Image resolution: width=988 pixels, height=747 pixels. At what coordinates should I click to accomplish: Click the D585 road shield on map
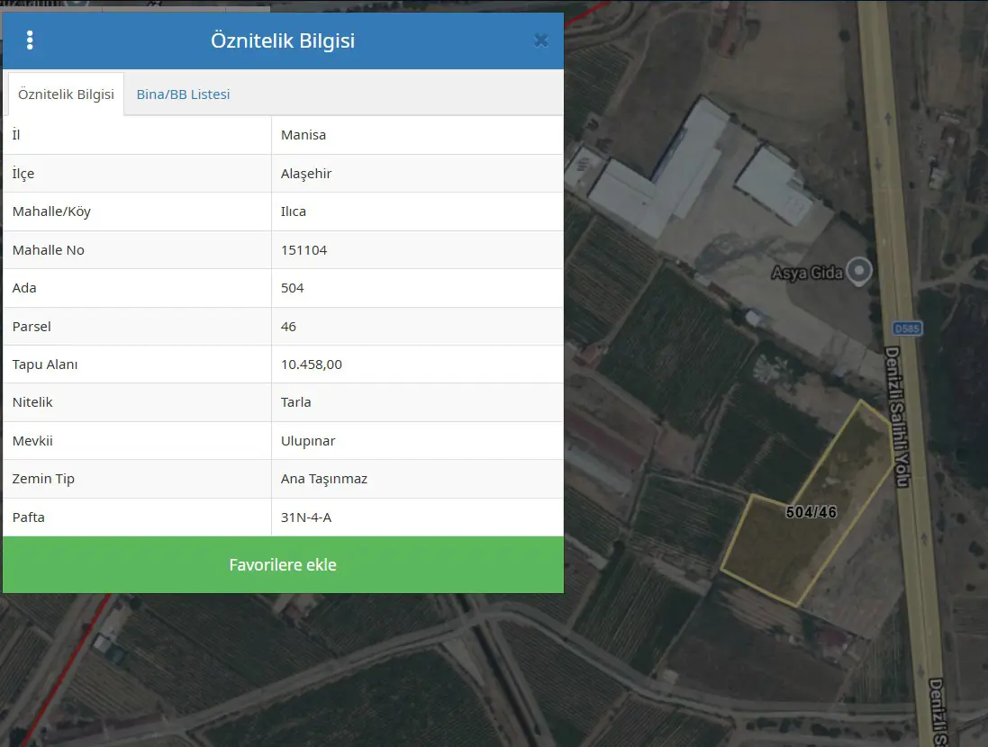tap(907, 328)
